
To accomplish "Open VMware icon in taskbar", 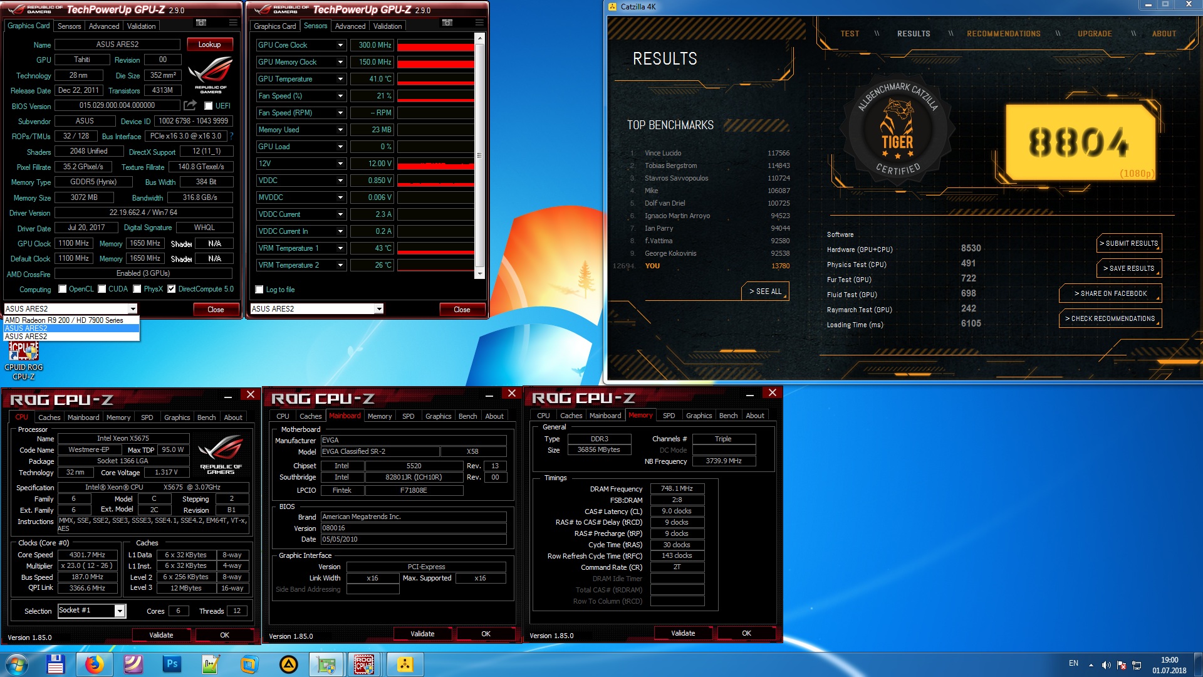I will click(x=249, y=664).
